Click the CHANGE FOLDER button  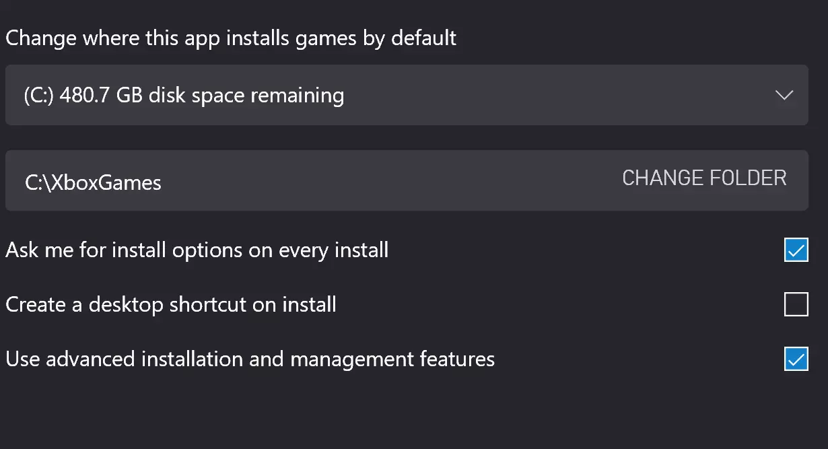pyautogui.click(x=704, y=178)
